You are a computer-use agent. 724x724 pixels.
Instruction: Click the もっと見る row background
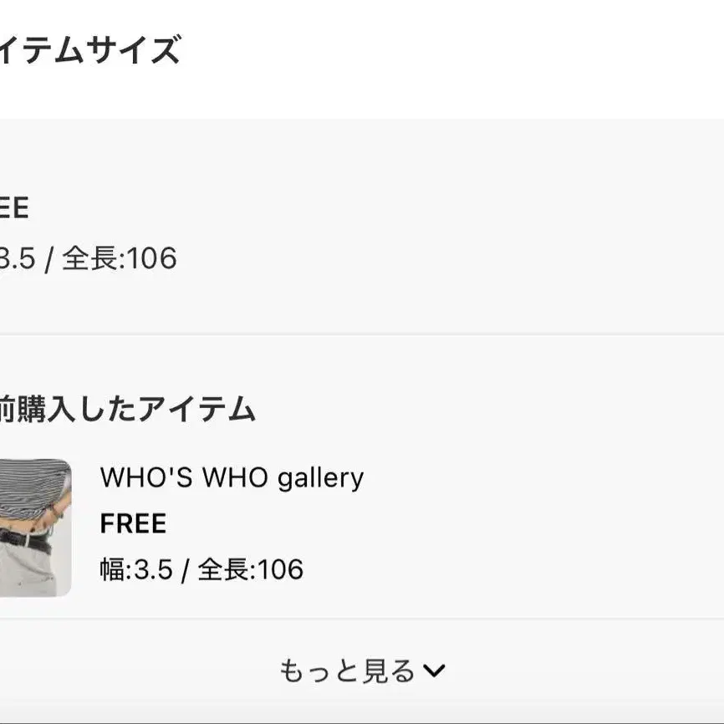(362, 670)
